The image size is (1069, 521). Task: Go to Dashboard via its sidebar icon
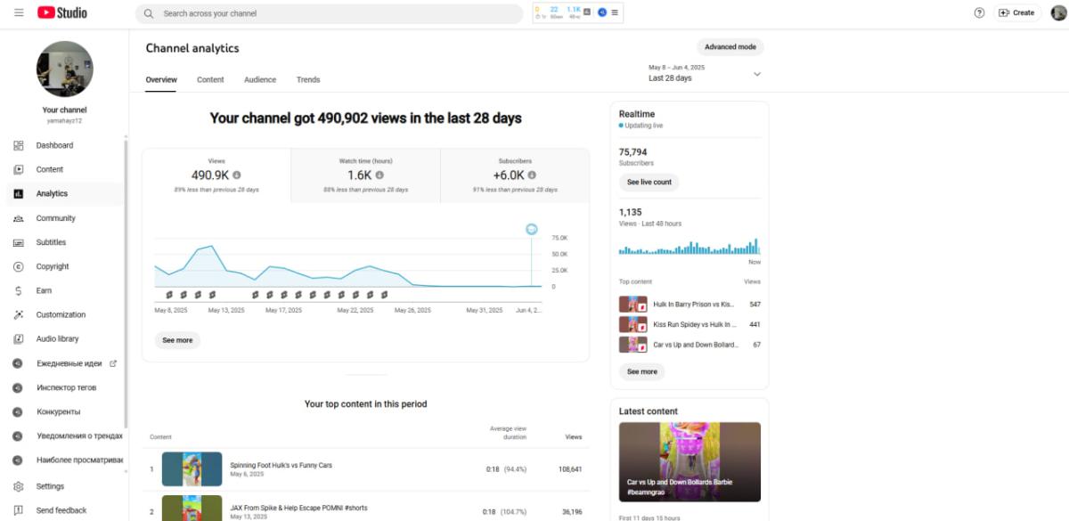pyautogui.click(x=19, y=145)
